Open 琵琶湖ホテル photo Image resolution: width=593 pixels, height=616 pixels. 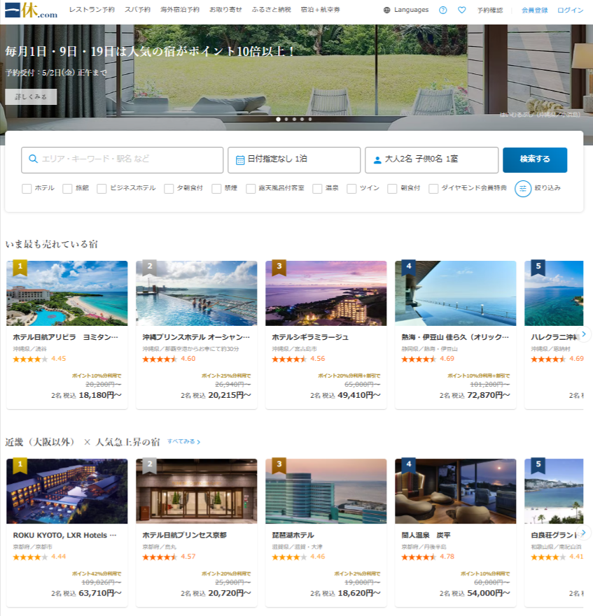point(326,491)
